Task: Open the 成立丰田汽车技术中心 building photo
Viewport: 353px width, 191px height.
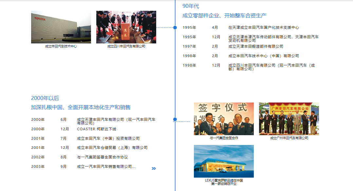Action: click(x=61, y=27)
